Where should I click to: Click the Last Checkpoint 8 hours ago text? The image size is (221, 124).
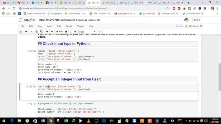coord(73,20)
